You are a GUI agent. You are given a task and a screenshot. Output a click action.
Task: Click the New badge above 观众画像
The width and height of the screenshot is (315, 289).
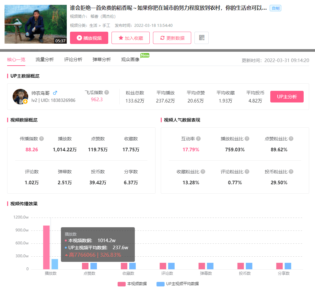click(x=145, y=55)
